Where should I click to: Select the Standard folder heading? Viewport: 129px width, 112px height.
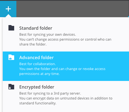tap(36, 28)
